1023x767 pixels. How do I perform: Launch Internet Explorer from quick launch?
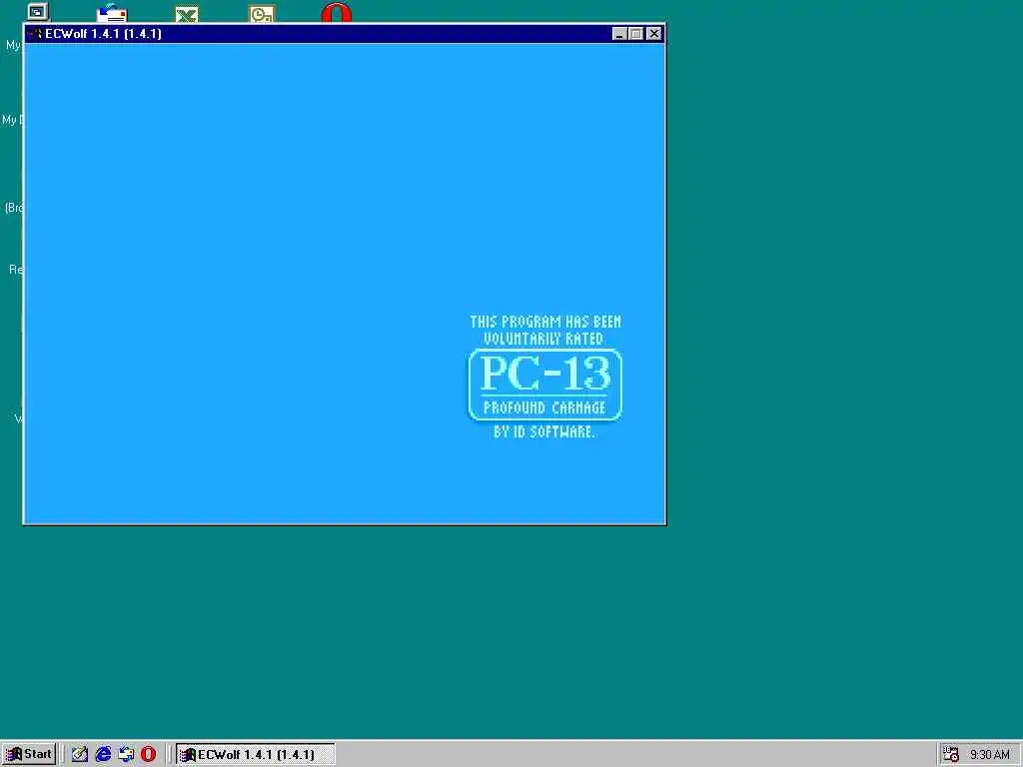coord(103,754)
